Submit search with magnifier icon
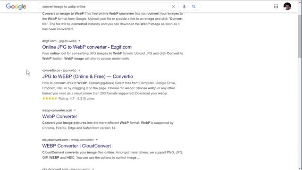 (x=194, y=7)
